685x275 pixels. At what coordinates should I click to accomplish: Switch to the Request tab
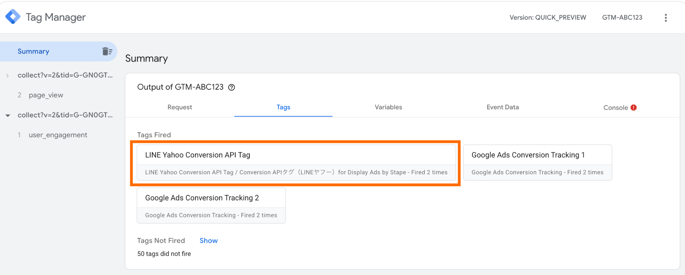coord(180,107)
